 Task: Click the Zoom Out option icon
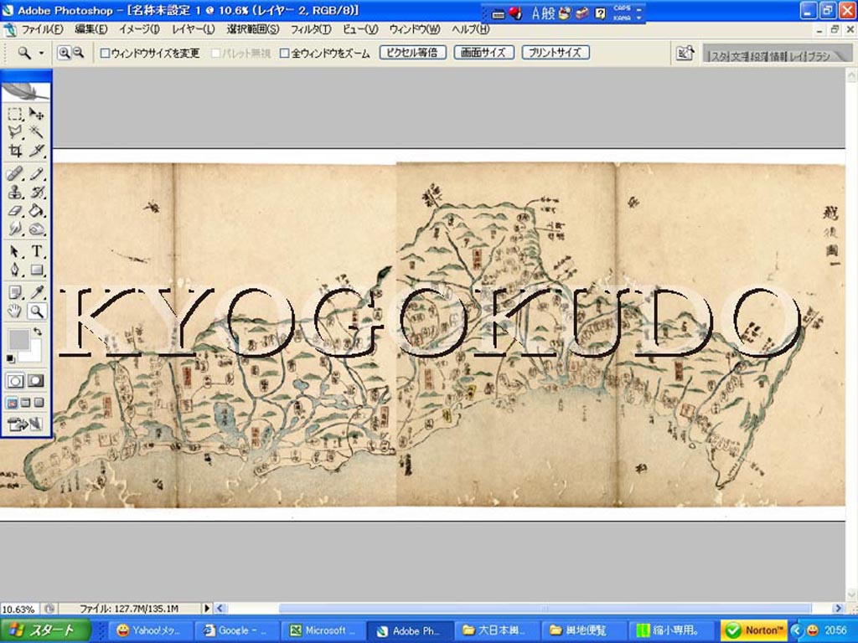(78, 53)
